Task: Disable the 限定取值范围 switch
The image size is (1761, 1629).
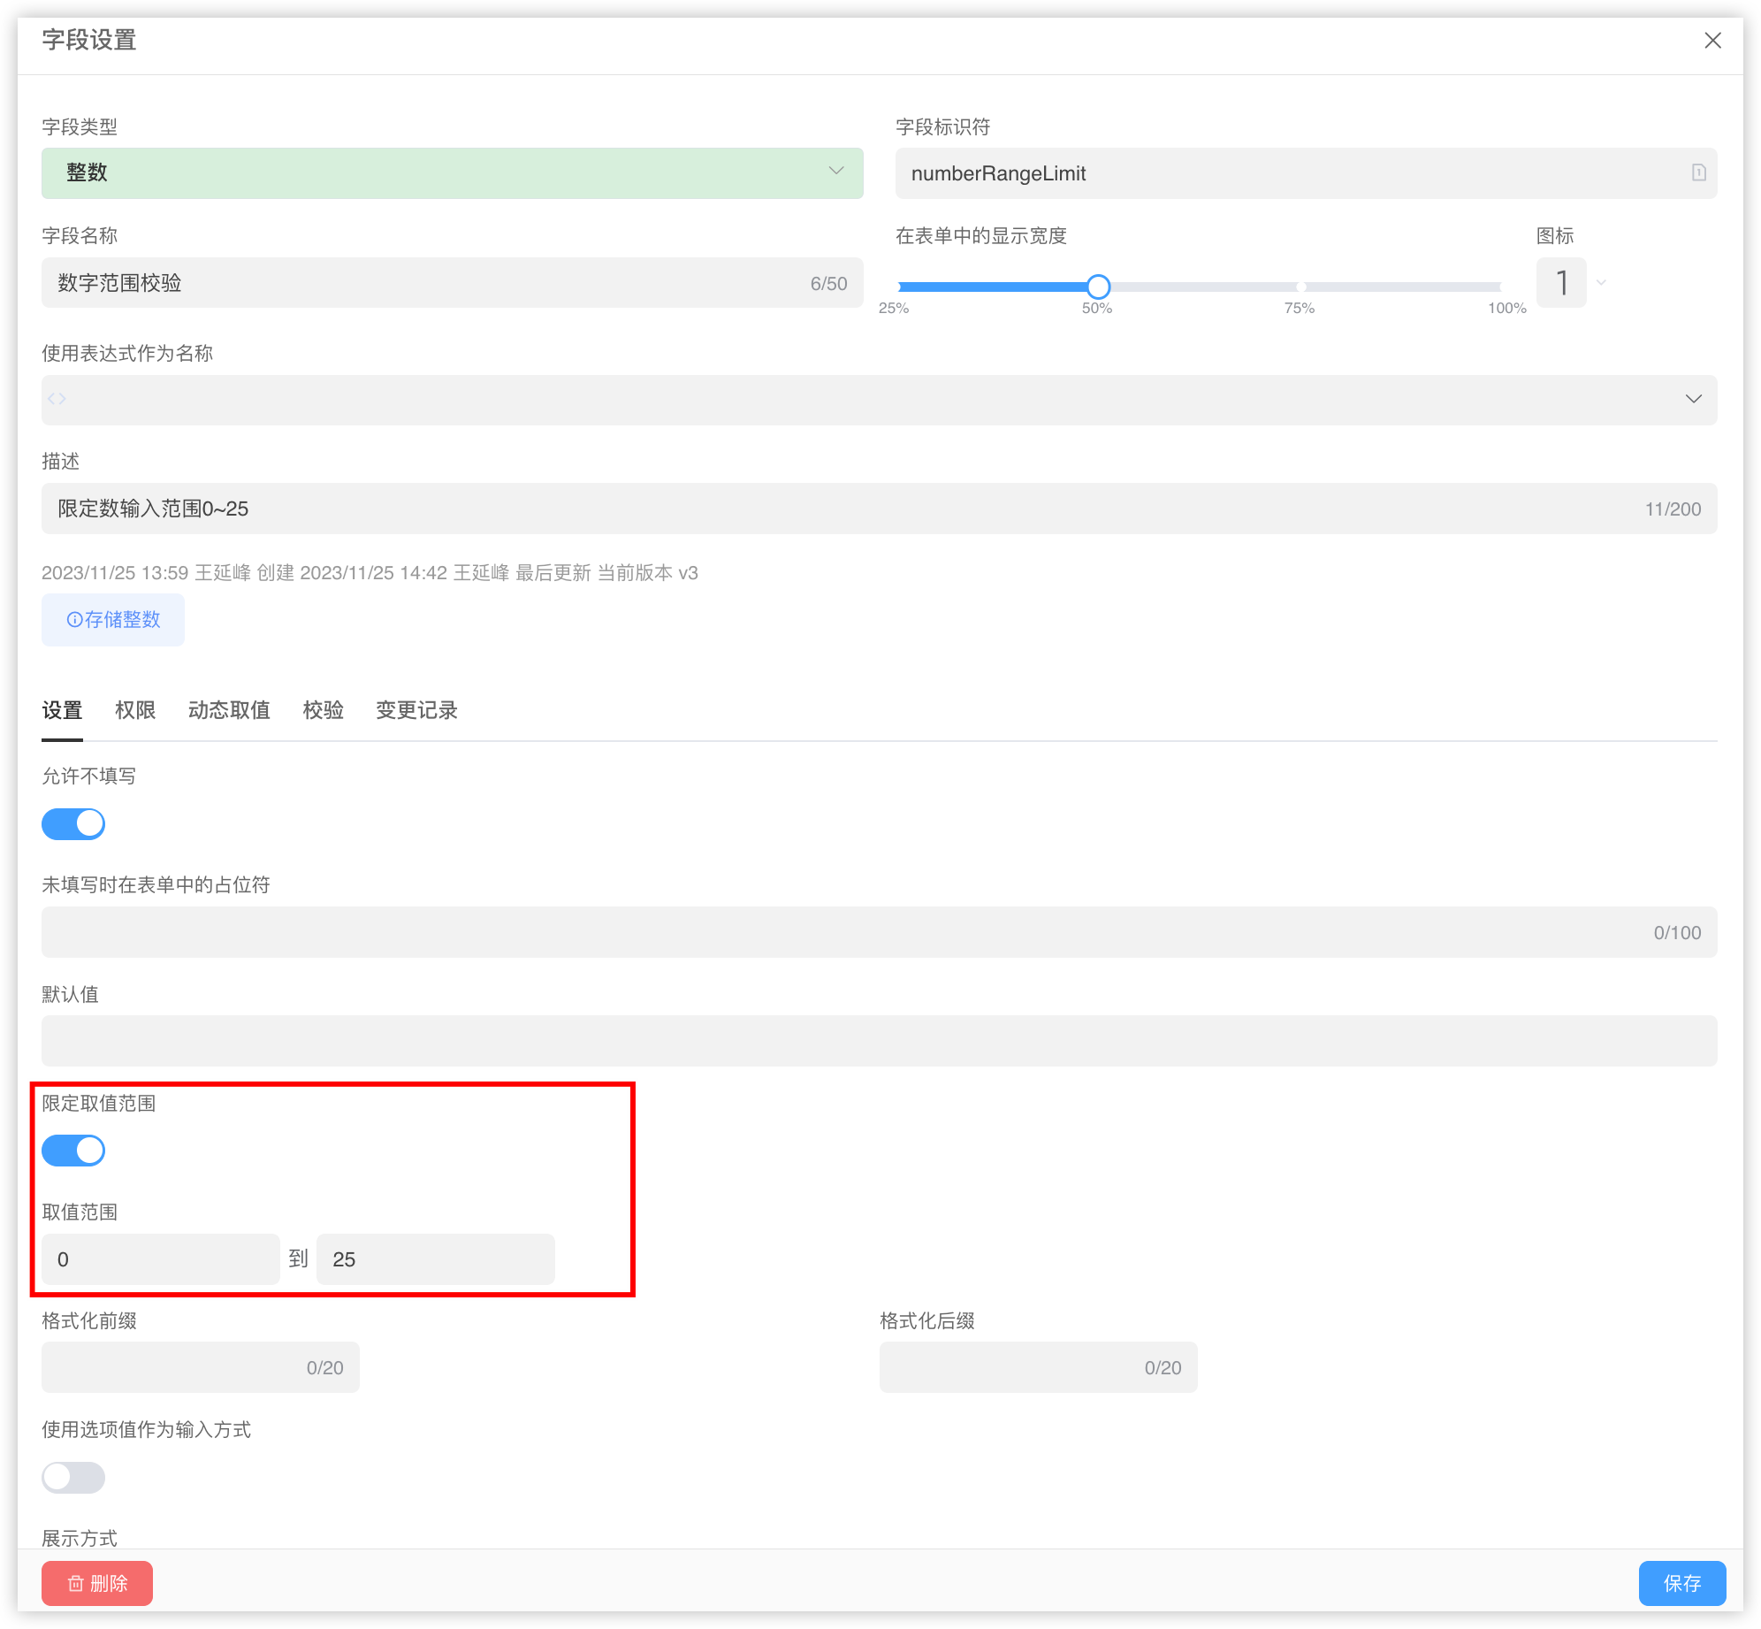Action: [x=73, y=1151]
